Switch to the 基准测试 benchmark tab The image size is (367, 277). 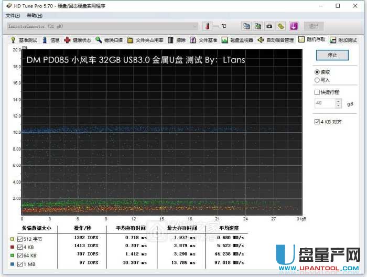(x=24, y=40)
